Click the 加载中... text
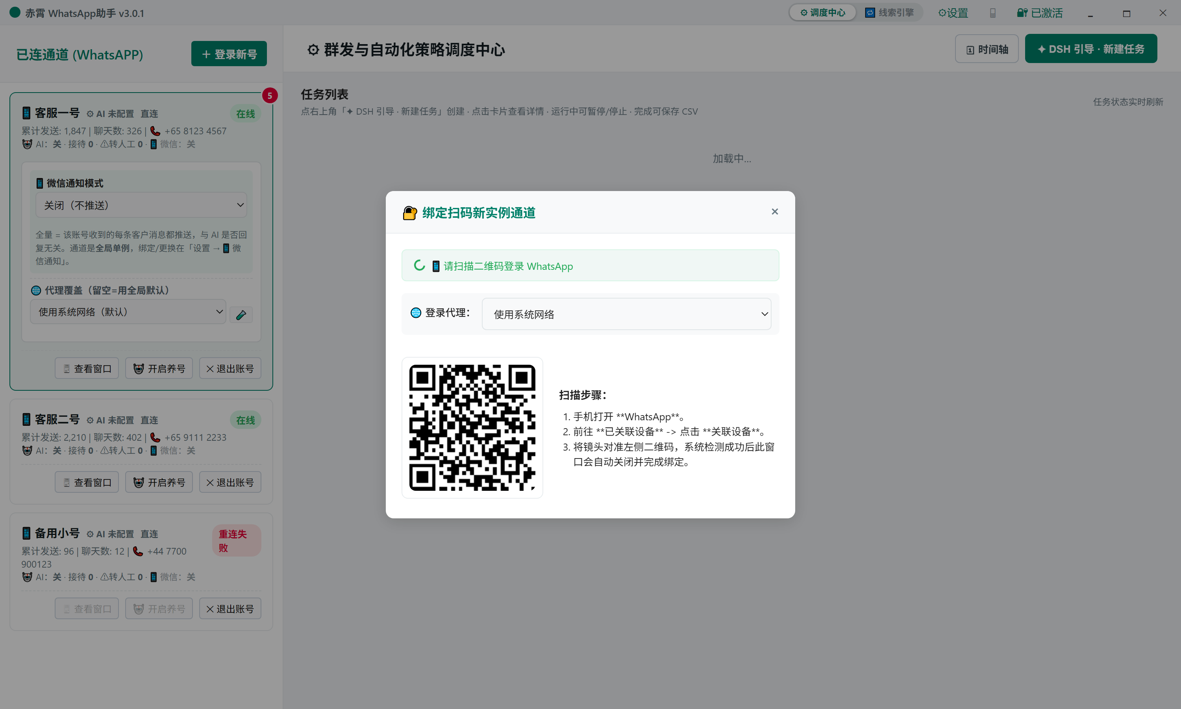 [731, 158]
